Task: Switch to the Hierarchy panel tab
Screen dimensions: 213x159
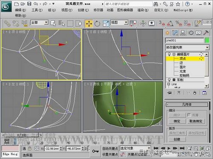Action: tap(183, 33)
